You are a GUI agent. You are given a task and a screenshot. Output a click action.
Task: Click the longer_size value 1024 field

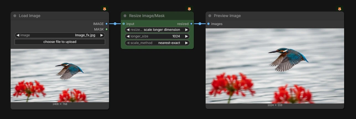(157, 36)
